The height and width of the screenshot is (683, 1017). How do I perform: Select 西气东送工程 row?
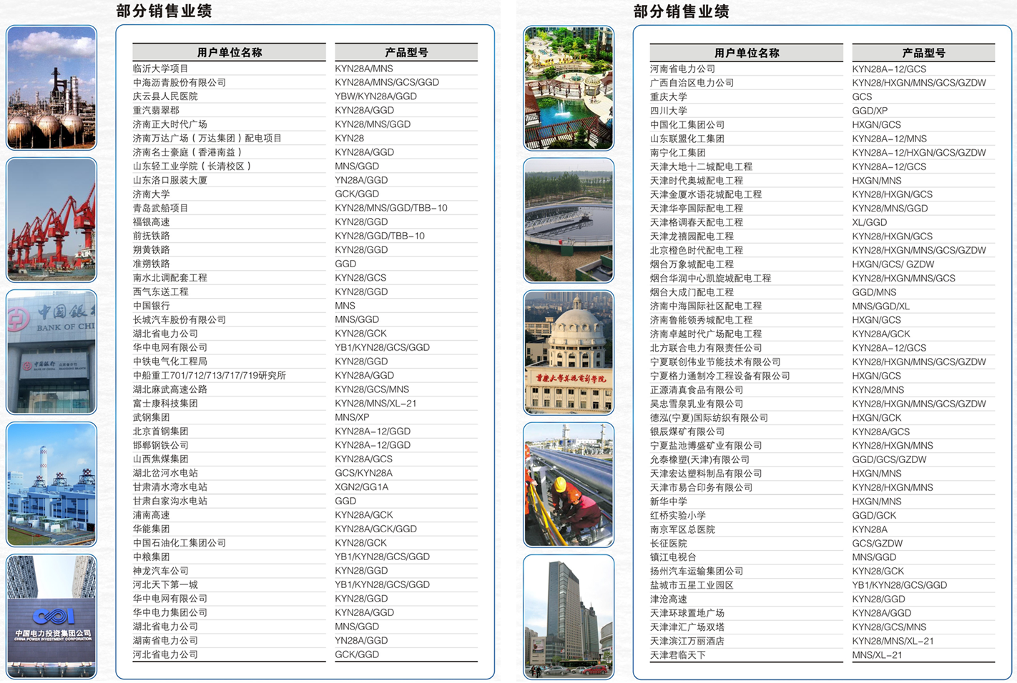tap(305, 291)
